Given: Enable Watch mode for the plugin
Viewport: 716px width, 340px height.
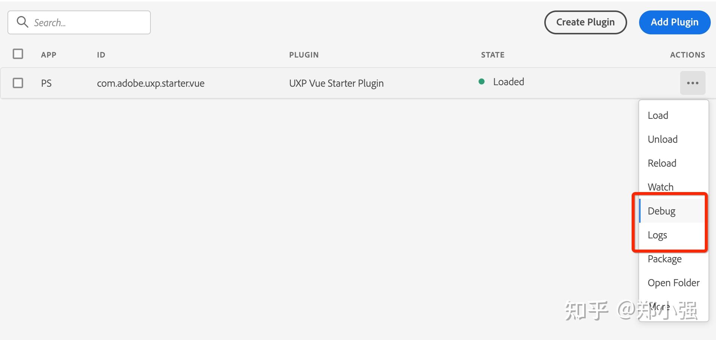Looking at the screenshot, I should click(x=660, y=187).
